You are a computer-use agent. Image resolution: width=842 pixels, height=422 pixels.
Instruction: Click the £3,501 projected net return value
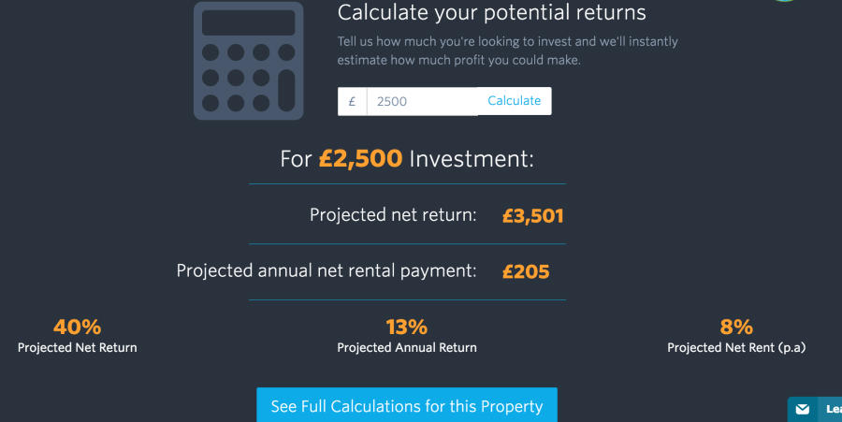point(532,216)
